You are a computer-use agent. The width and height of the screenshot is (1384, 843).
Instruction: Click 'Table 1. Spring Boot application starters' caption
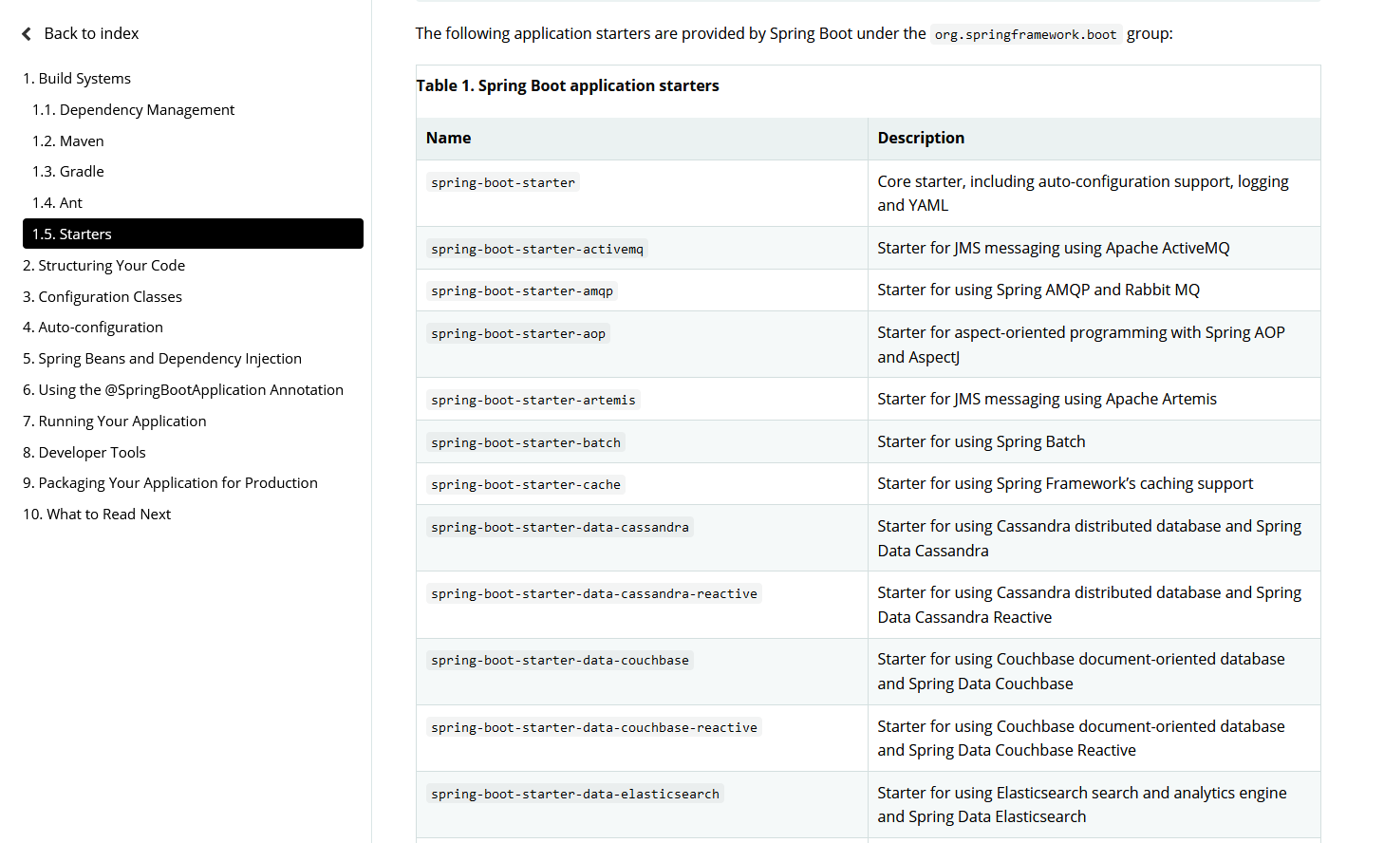point(568,85)
